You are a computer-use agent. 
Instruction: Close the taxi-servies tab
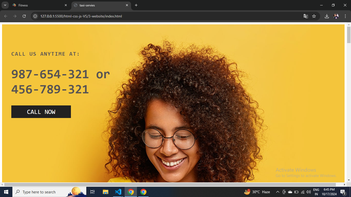click(127, 5)
